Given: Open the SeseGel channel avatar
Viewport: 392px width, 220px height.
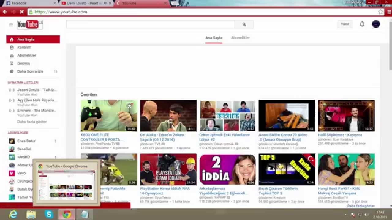Looking at the screenshot, I should (x=12, y=149).
